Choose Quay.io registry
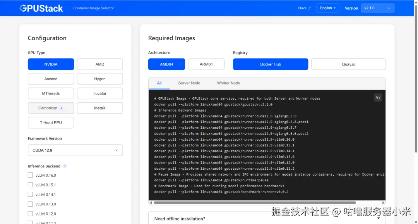 click(x=348, y=64)
